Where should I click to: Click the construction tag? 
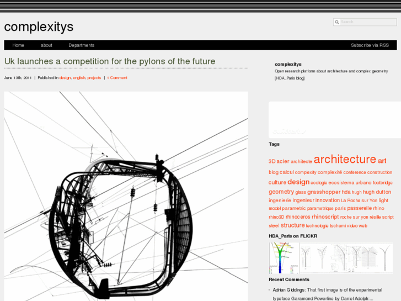coord(379,172)
